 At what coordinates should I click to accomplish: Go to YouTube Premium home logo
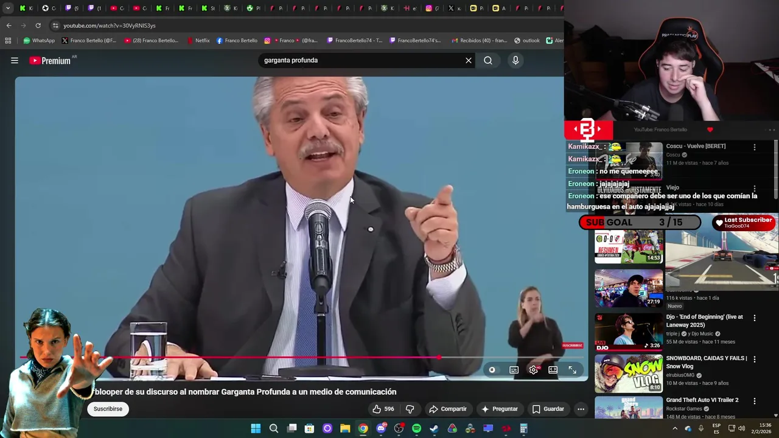pos(50,60)
